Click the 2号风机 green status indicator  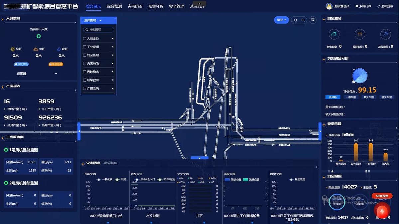[6, 183]
